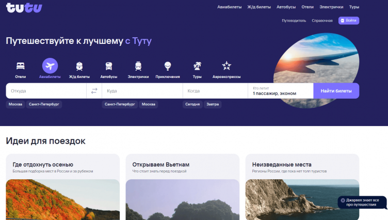Click the Джарвел знает все про путешествия bubble
Screen dimensions: 388x220
(363, 202)
